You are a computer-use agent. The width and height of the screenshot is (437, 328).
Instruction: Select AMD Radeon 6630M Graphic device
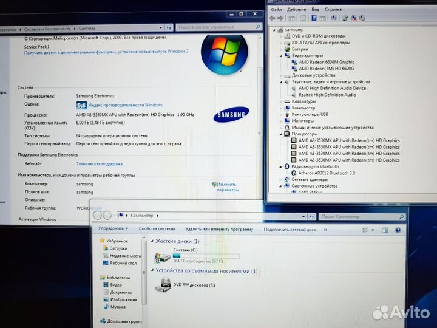click(x=327, y=62)
